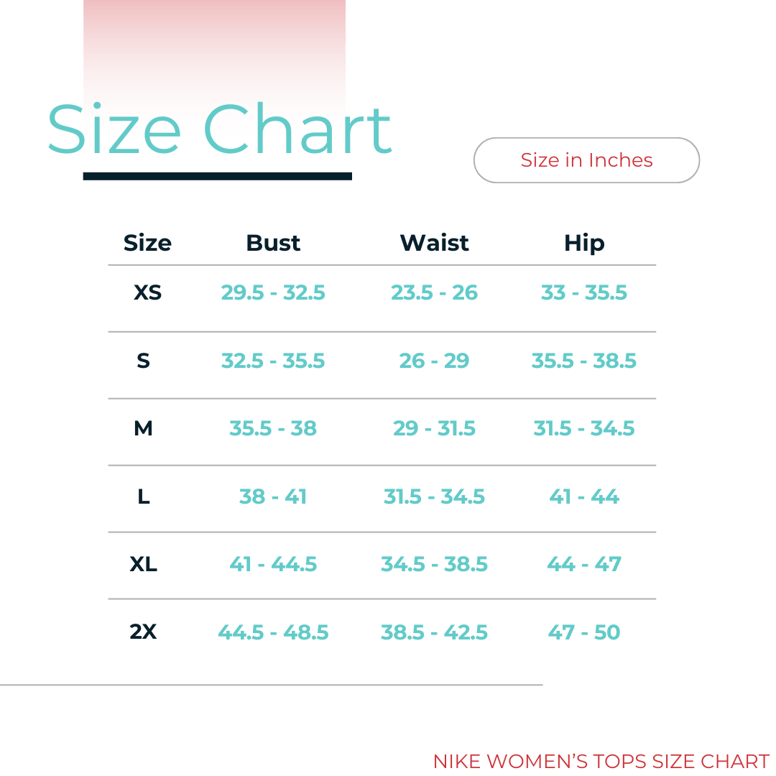Click the Size Chart title heading
The height and width of the screenshot is (776, 776).
(x=219, y=129)
